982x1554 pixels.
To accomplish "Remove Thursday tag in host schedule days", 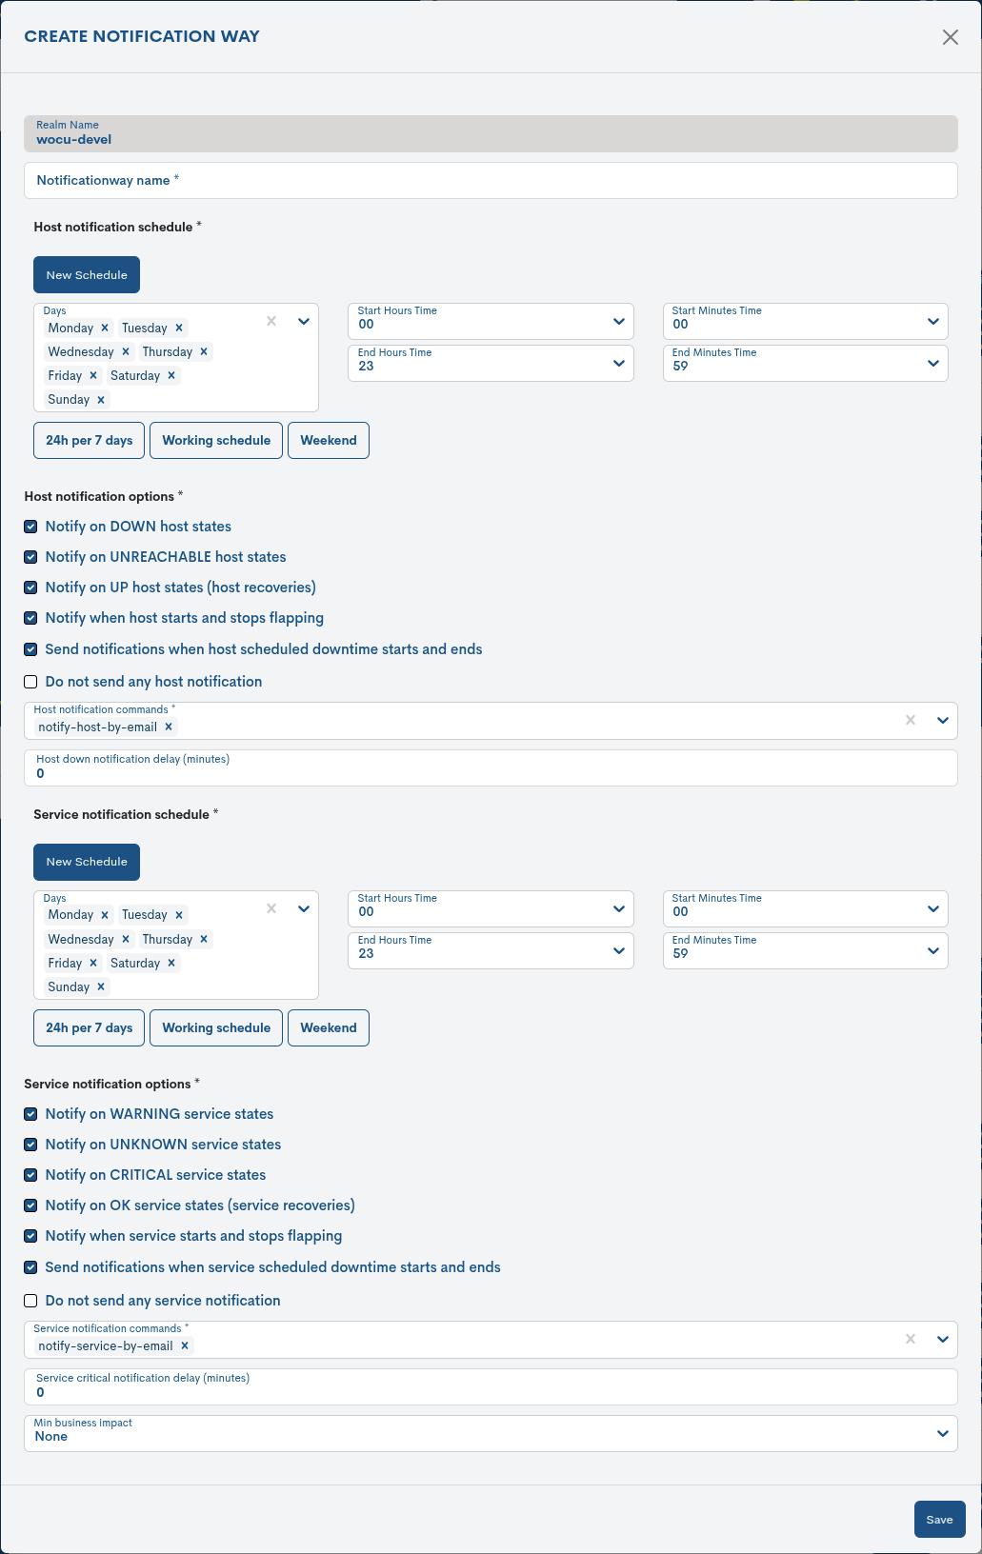I will click(x=204, y=351).
